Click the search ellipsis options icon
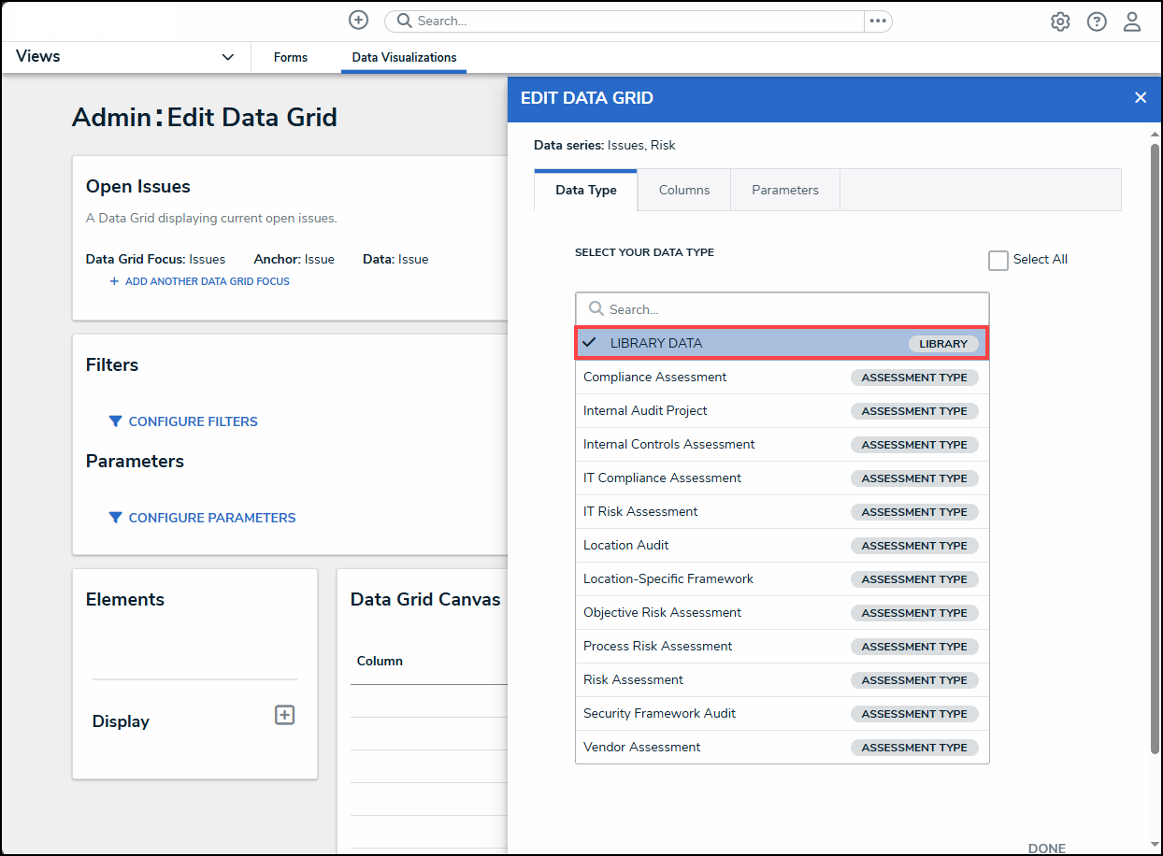This screenshot has width=1163, height=856. (x=877, y=21)
